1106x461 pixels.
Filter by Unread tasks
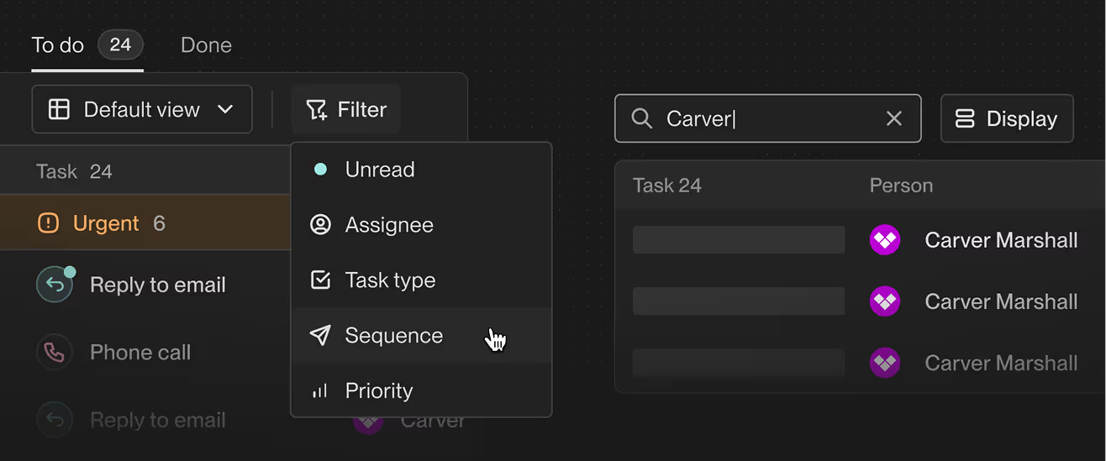point(379,170)
